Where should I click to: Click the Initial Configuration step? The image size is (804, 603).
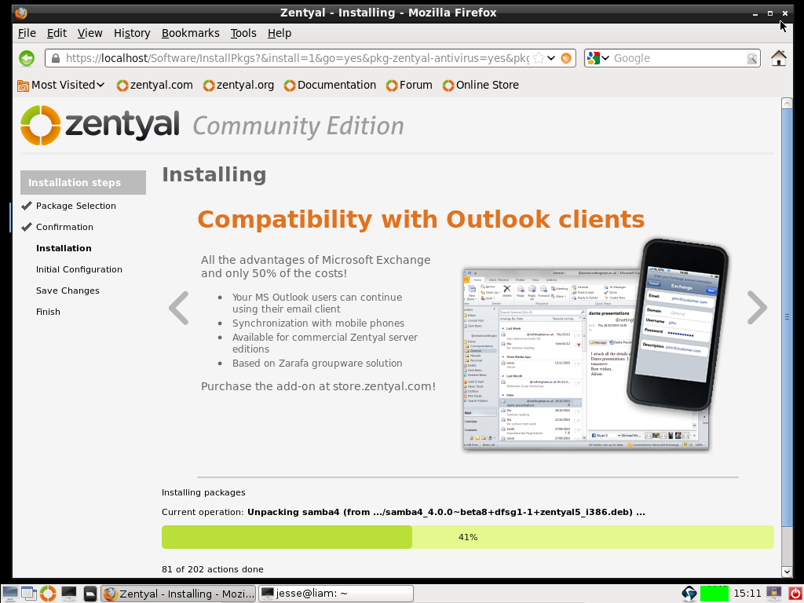(79, 269)
